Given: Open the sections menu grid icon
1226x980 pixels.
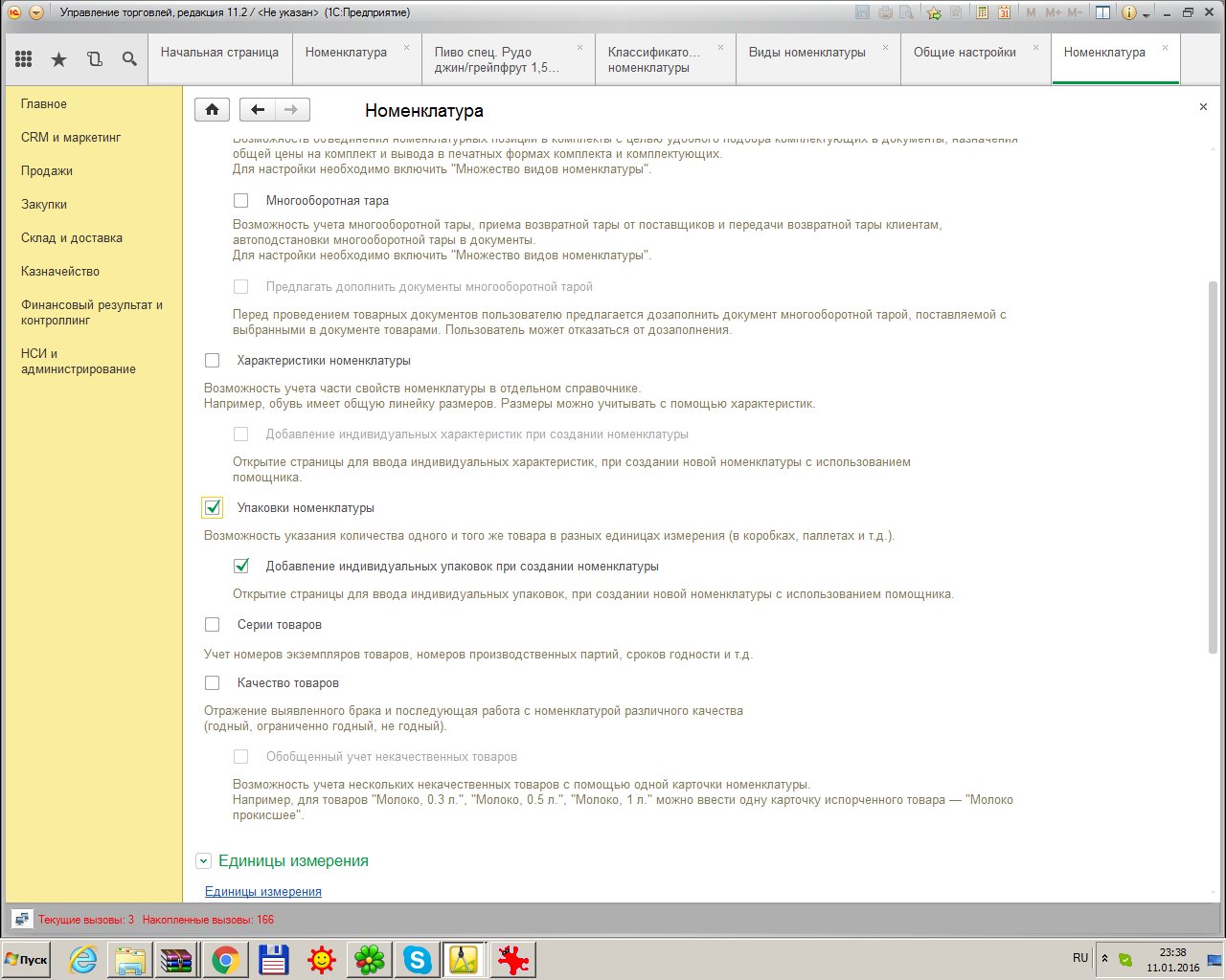Looking at the screenshot, I should pyautogui.click(x=24, y=59).
